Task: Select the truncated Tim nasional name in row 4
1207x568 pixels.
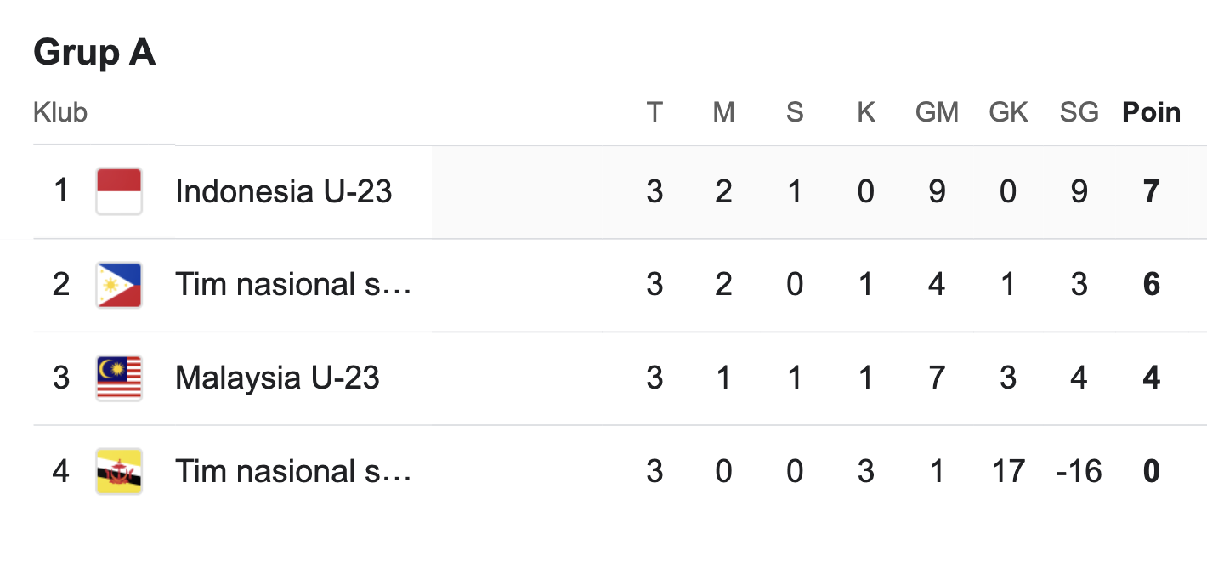Action: click(293, 471)
